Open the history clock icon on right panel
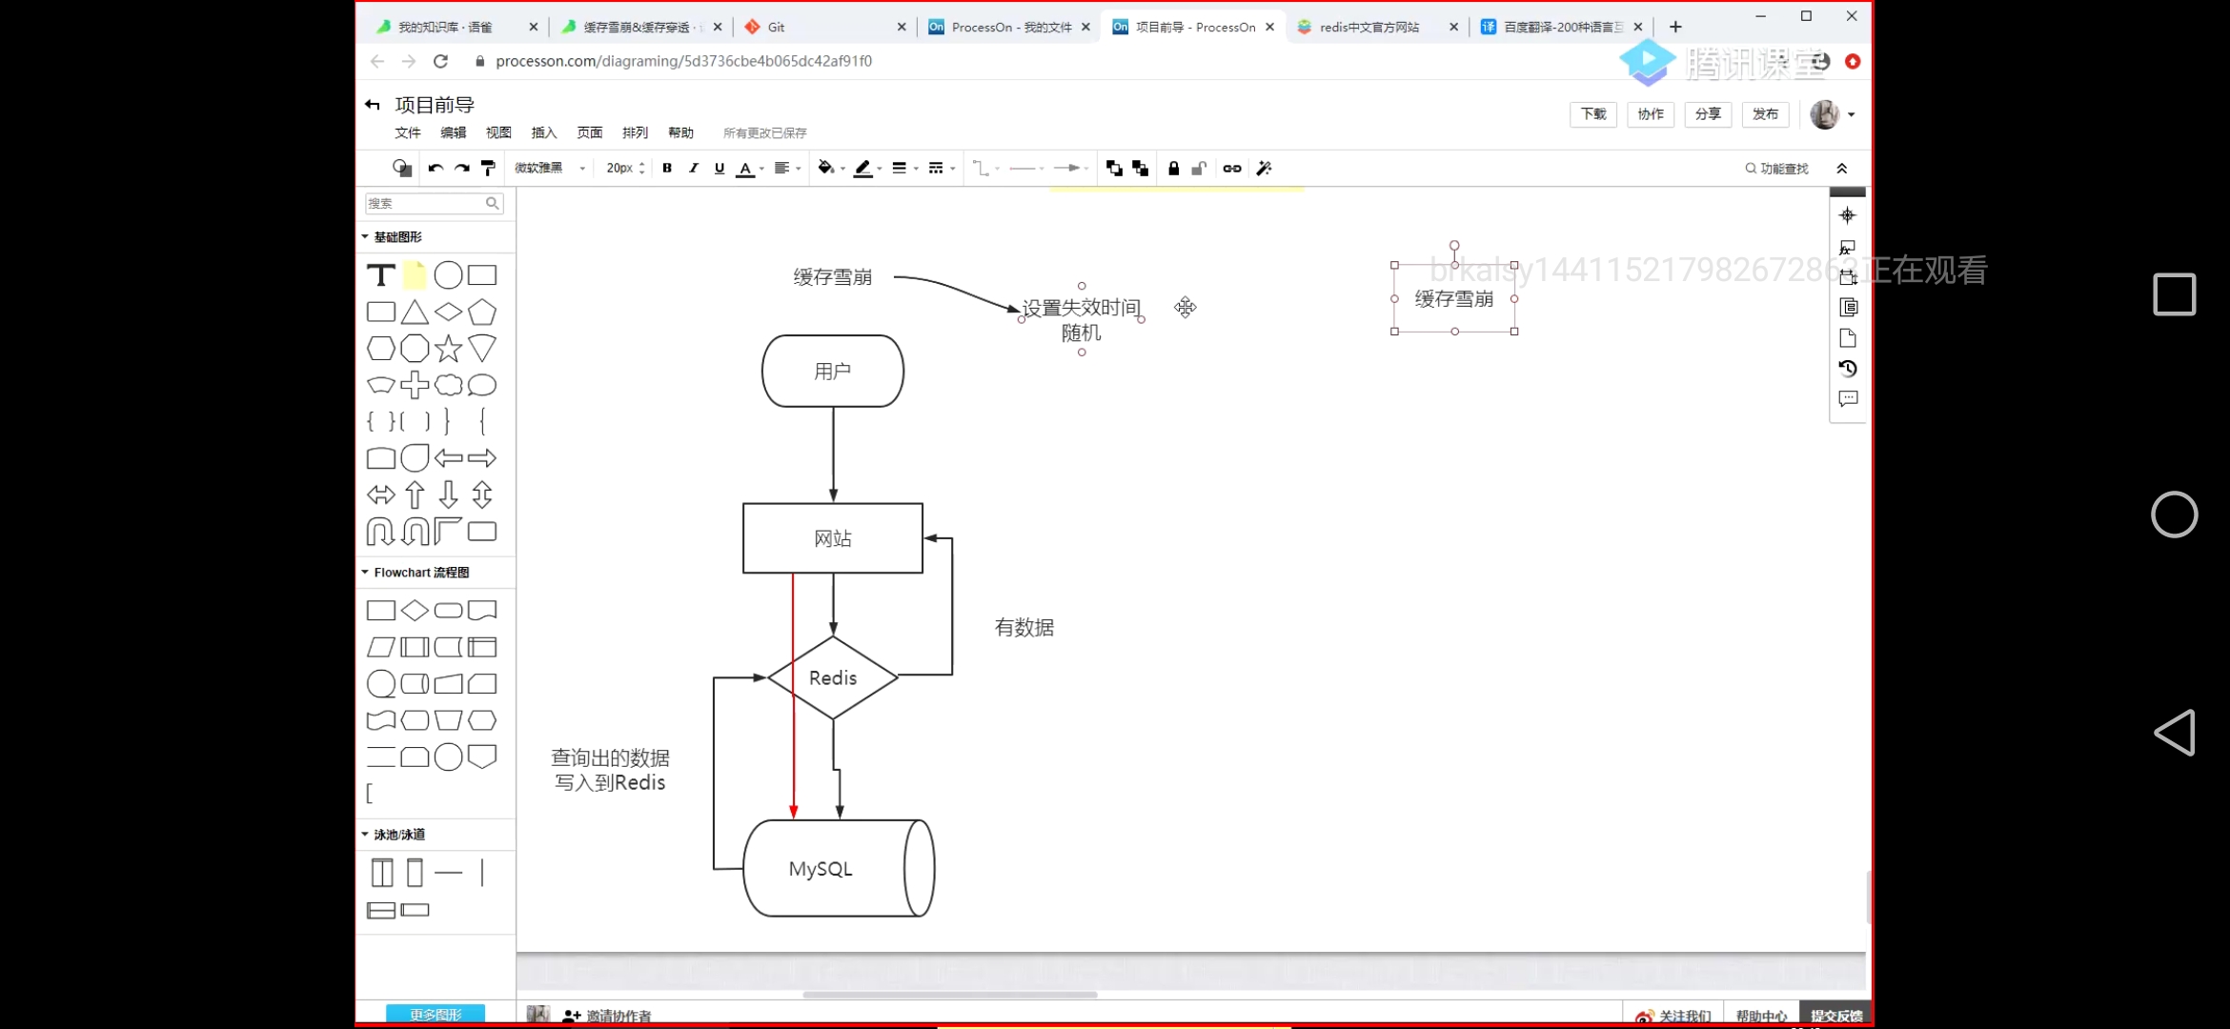 coord(1848,369)
